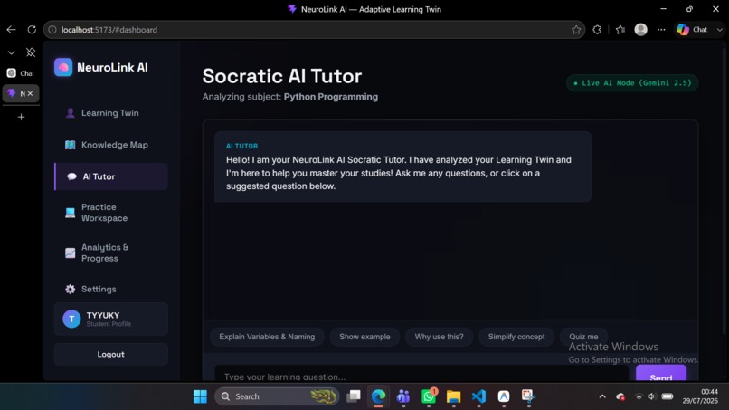The height and width of the screenshot is (410, 729).
Task: Open browser settings and more menu
Action: pyautogui.click(x=661, y=30)
